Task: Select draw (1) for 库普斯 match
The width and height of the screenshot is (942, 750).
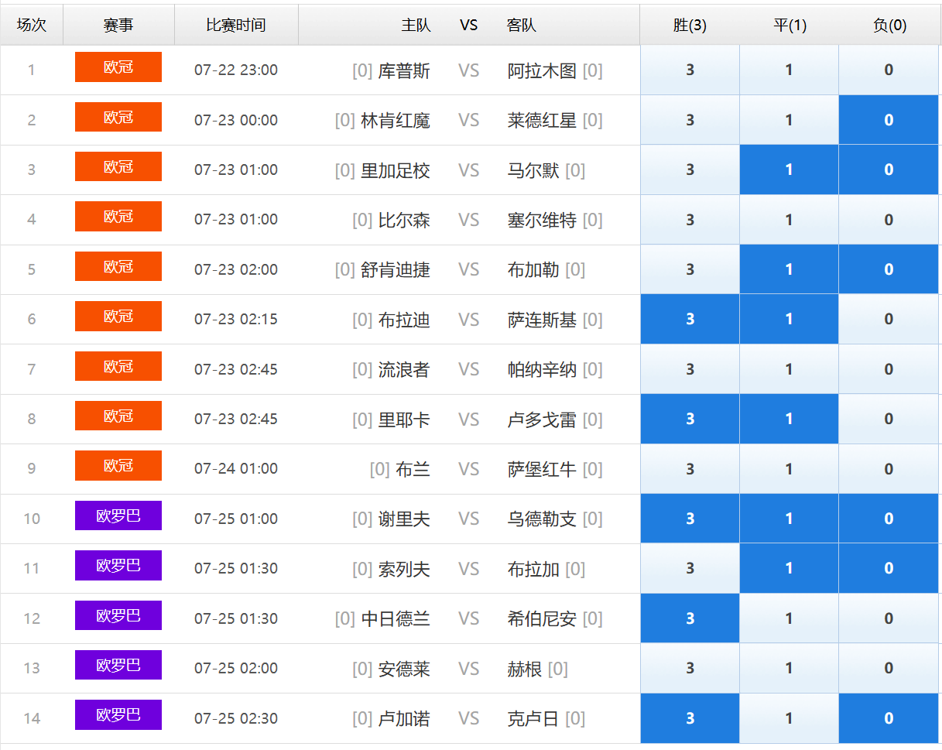Action: [789, 70]
